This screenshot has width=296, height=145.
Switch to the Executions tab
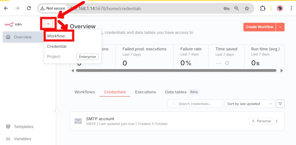145,92
